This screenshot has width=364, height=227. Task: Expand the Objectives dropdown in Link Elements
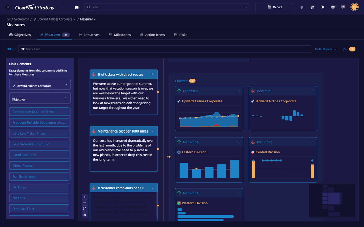[39, 98]
